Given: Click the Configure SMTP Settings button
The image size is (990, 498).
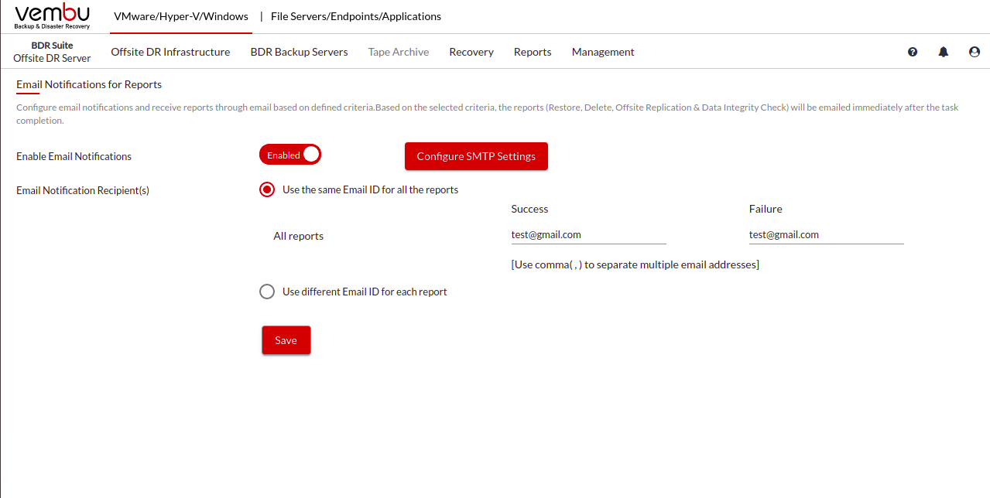Looking at the screenshot, I should click(x=476, y=156).
